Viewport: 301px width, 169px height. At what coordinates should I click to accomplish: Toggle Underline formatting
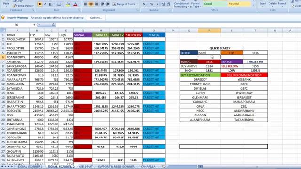(x=50, y=4)
